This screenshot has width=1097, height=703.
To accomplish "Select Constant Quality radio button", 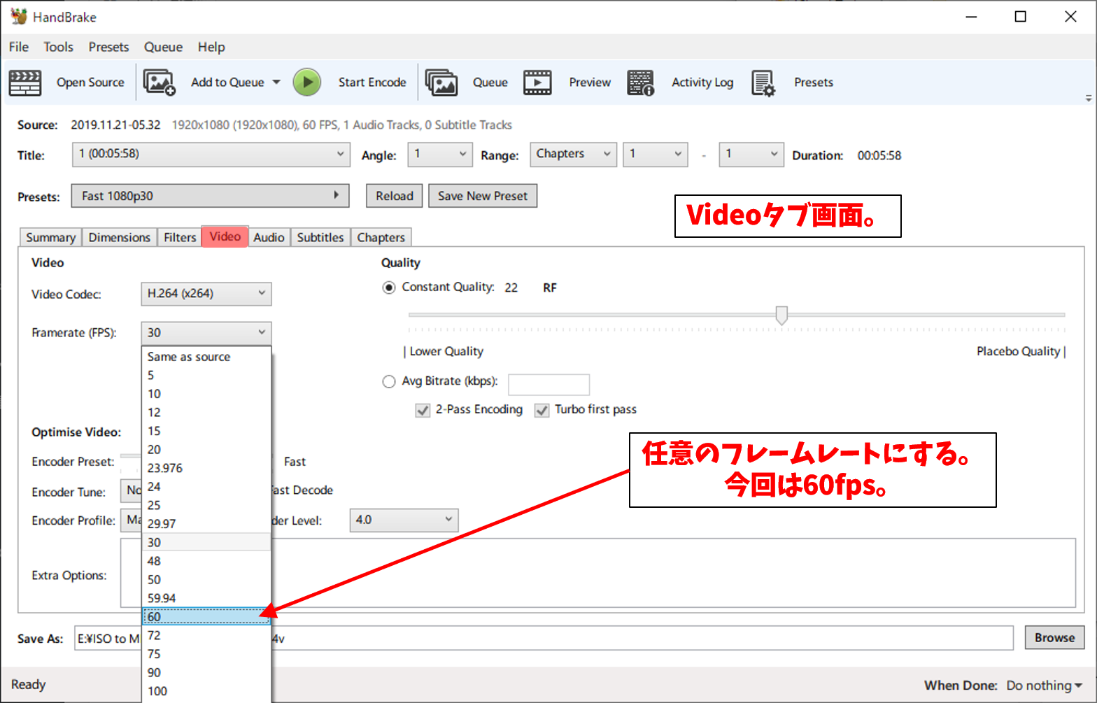I will coord(388,287).
